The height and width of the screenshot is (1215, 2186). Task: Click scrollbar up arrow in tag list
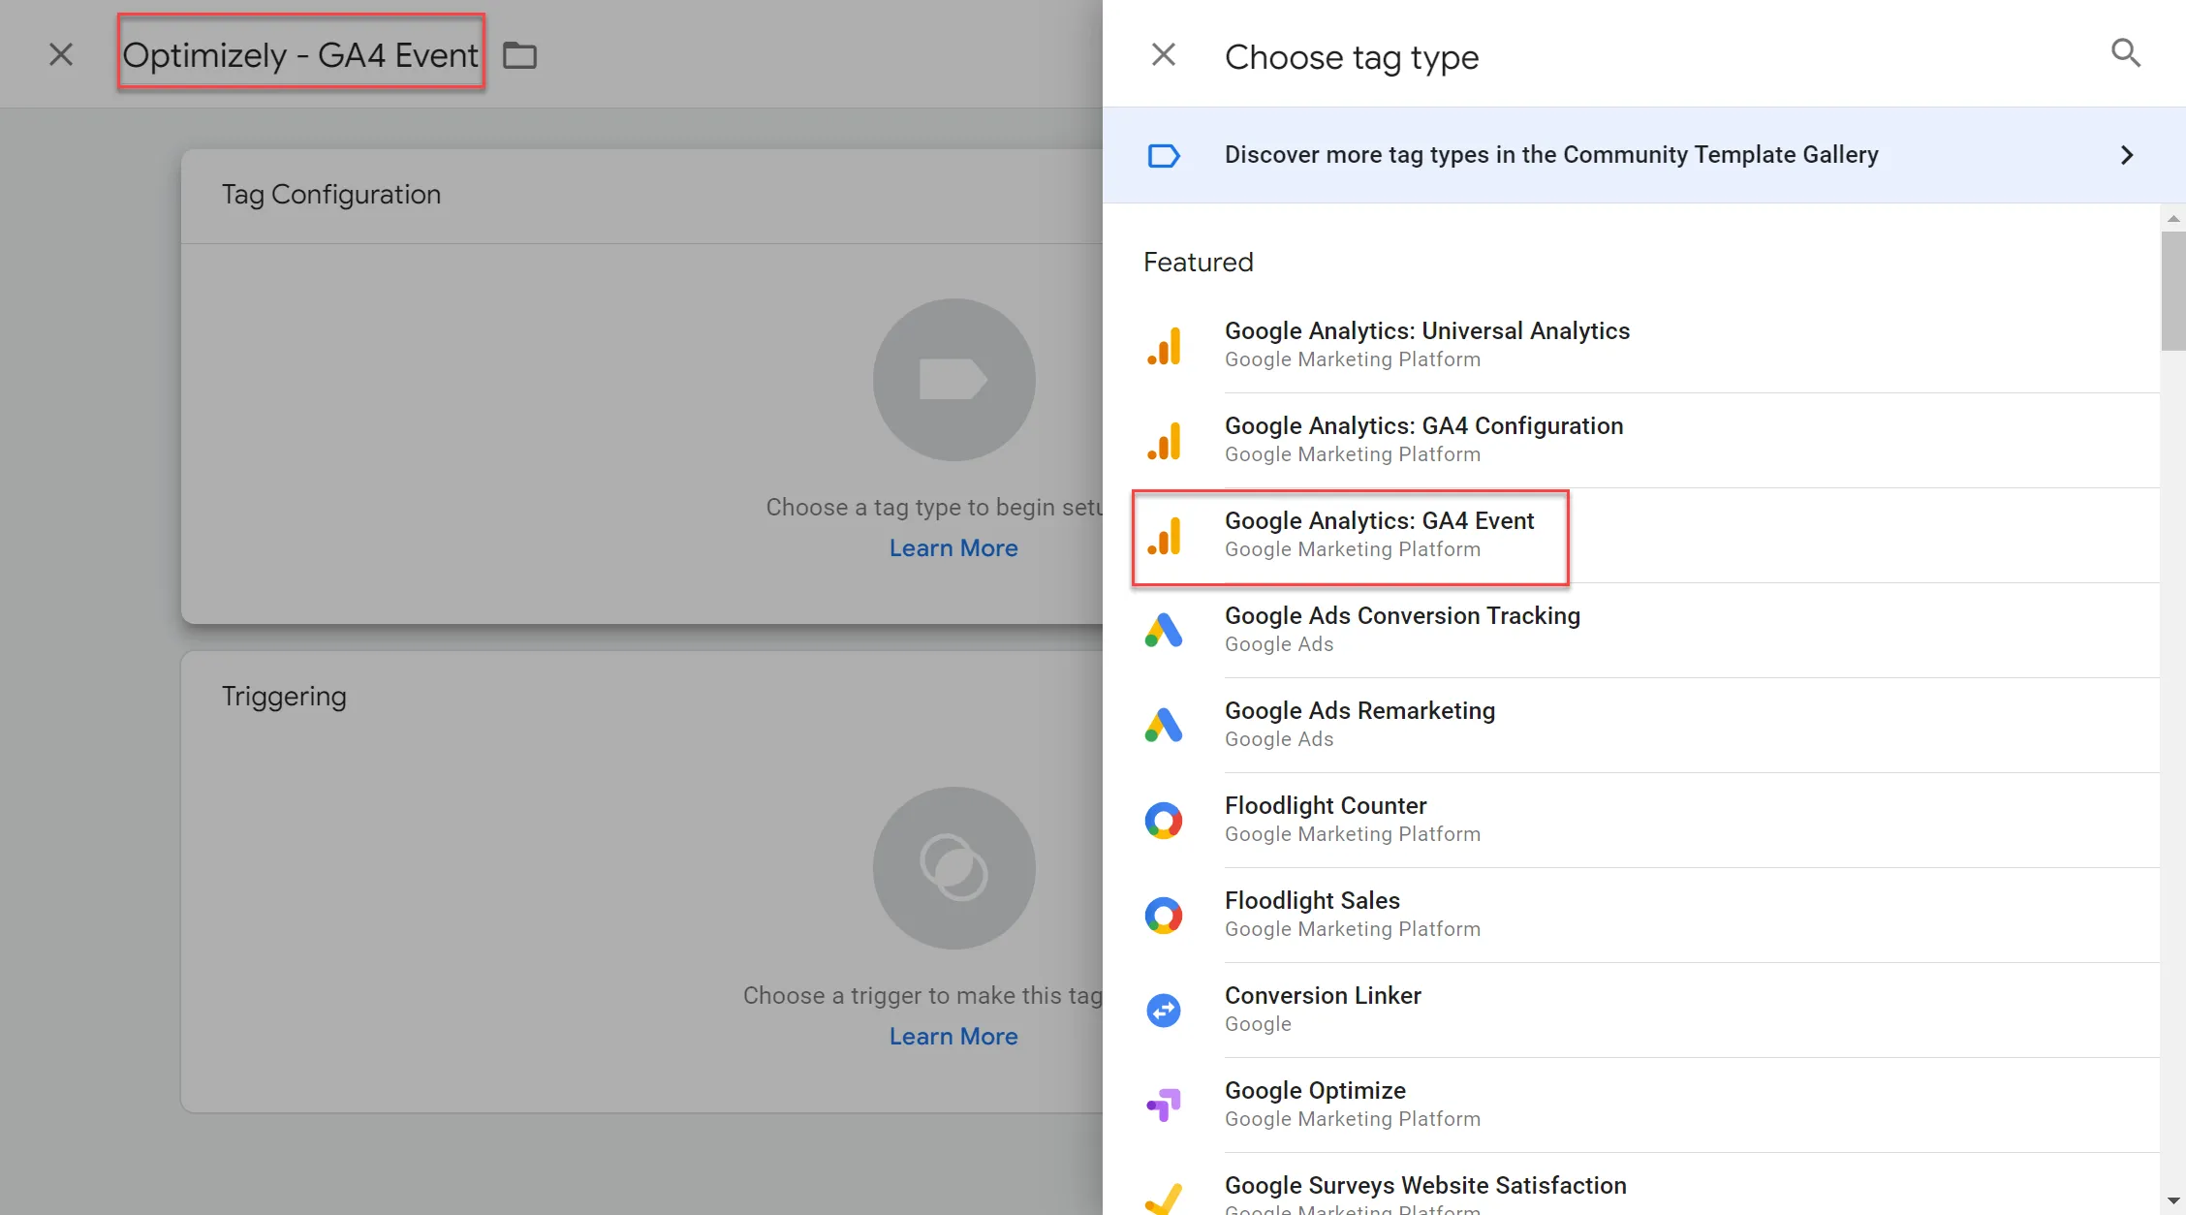[2173, 218]
